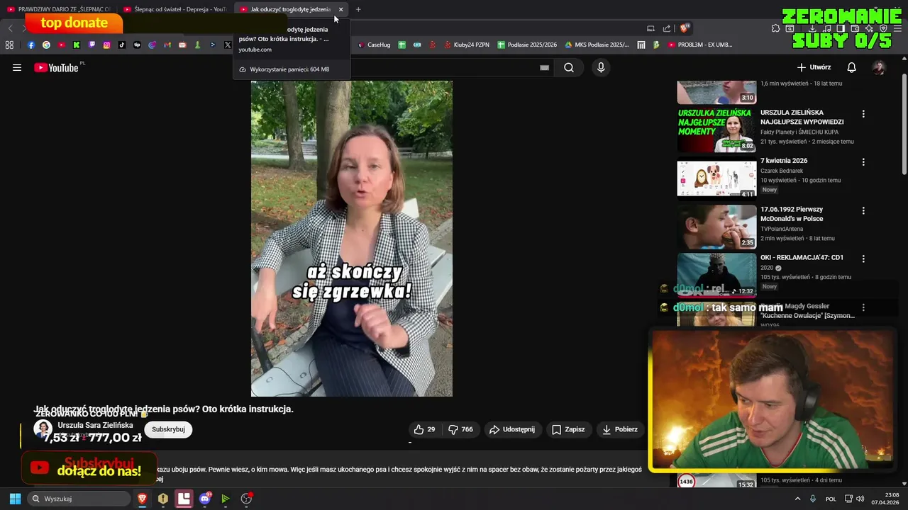Open the TikTok bookmark icon
908x510 pixels.
(122, 45)
